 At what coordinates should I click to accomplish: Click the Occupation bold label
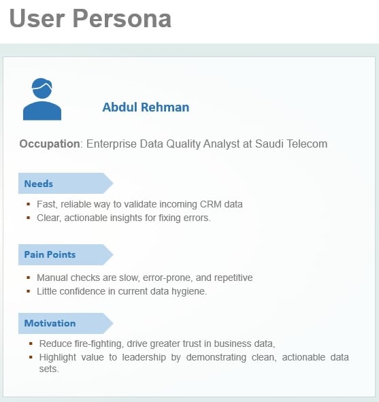[x=50, y=144]
